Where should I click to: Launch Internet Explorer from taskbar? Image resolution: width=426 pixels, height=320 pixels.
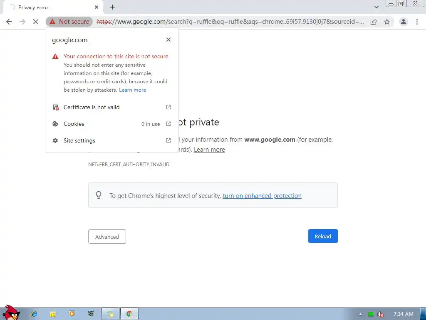click(34, 314)
